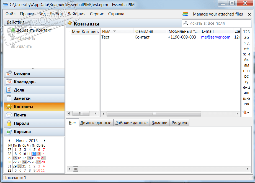The image size is (255, 183).
Task: Click the Notes notepad icon
Action: [9, 98]
